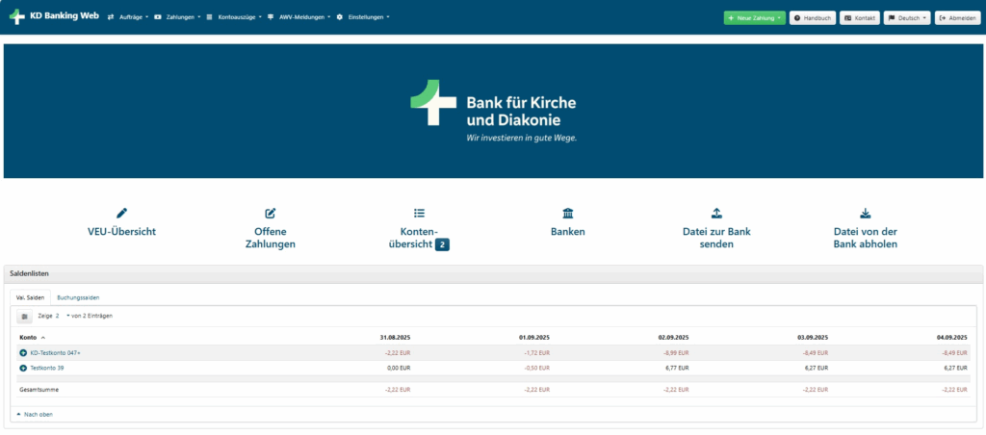Open Datei von der Bank abholen
Viewport: 986px width, 435px height.
[866, 239]
